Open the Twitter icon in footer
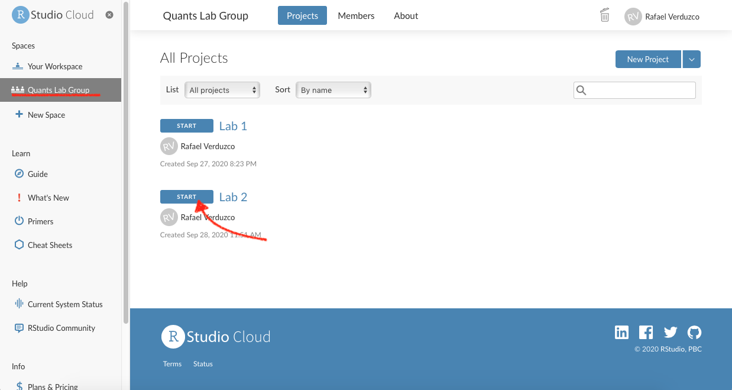 670,333
